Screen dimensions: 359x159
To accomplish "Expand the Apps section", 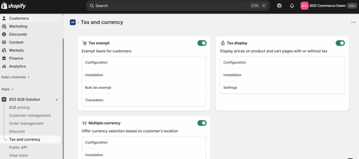I will click(7, 89).
